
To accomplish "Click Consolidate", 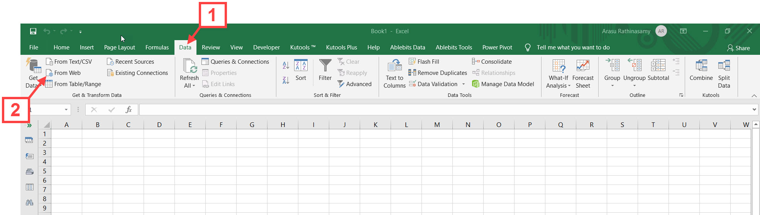I will pos(492,62).
